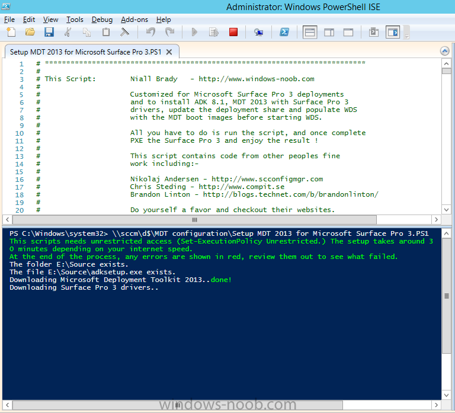Run Script green play icon

point(194,32)
